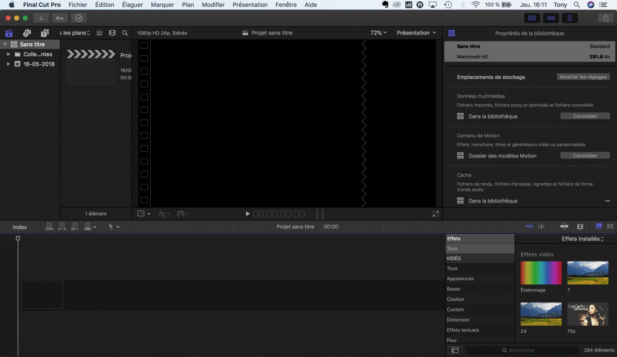This screenshot has width=617, height=357.
Task: Toggle skimming button in timeline
Action: point(529,227)
